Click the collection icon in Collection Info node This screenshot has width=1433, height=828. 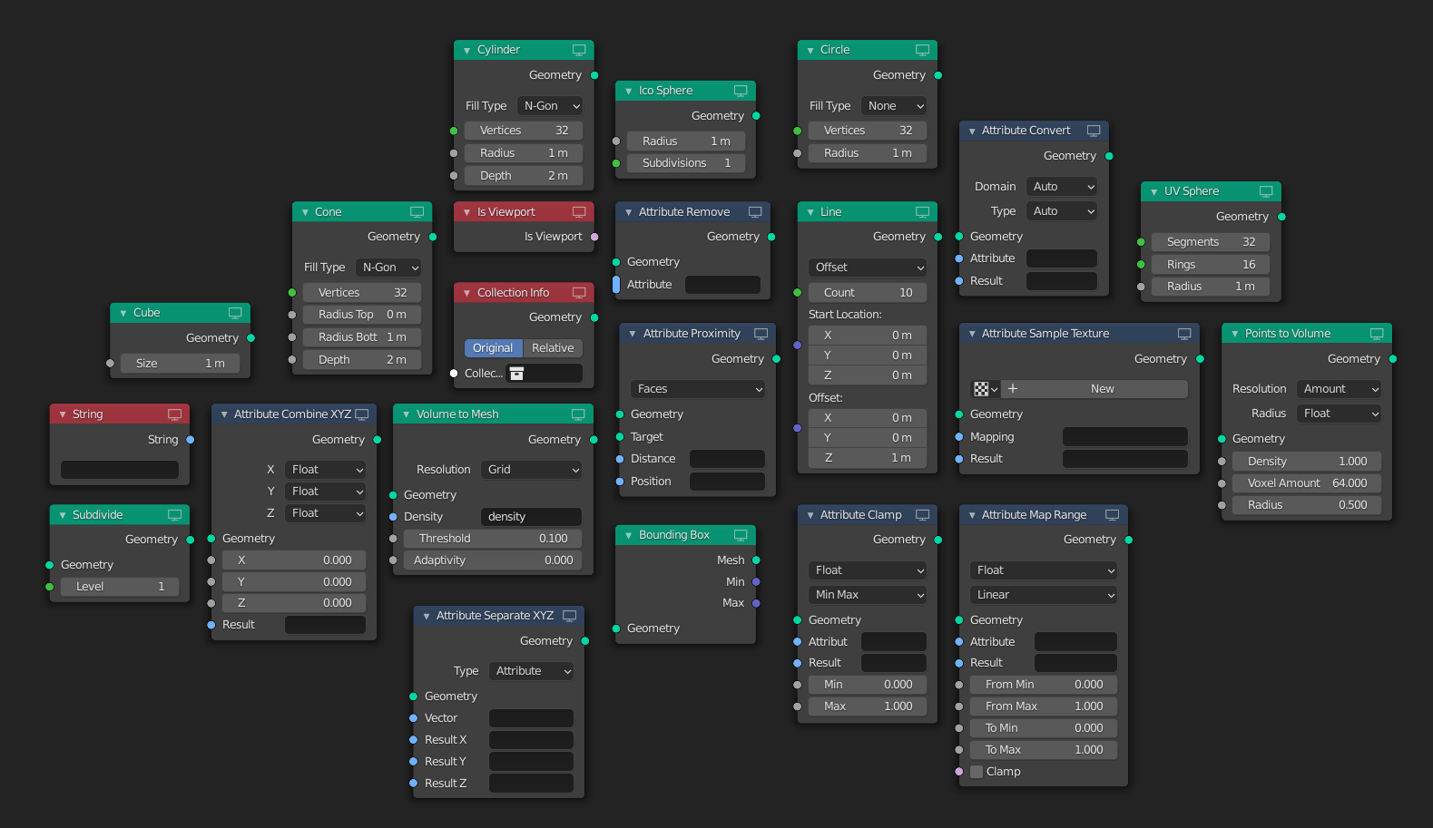click(x=516, y=374)
